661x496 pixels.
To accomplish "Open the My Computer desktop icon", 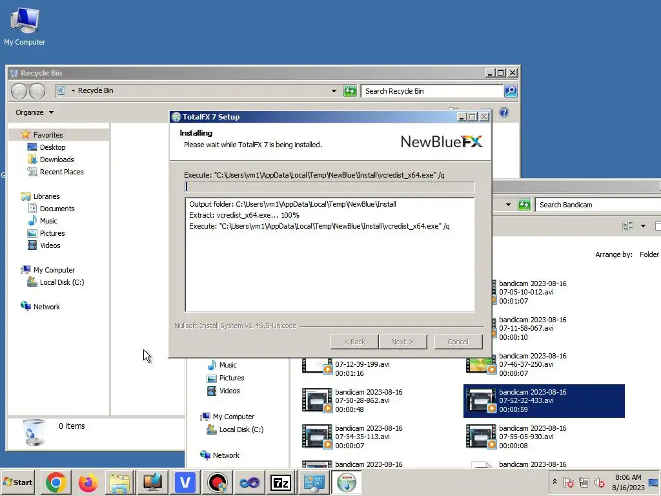I will pyautogui.click(x=25, y=26).
